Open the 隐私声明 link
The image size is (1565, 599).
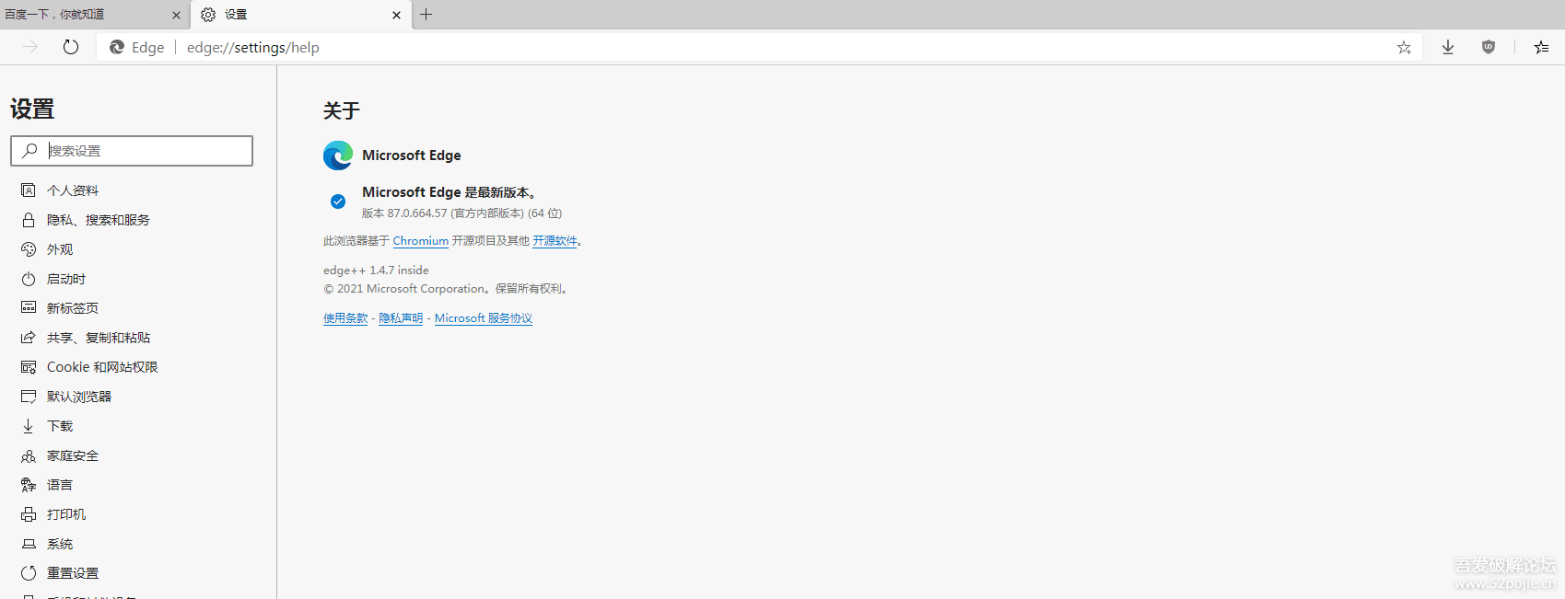click(401, 318)
